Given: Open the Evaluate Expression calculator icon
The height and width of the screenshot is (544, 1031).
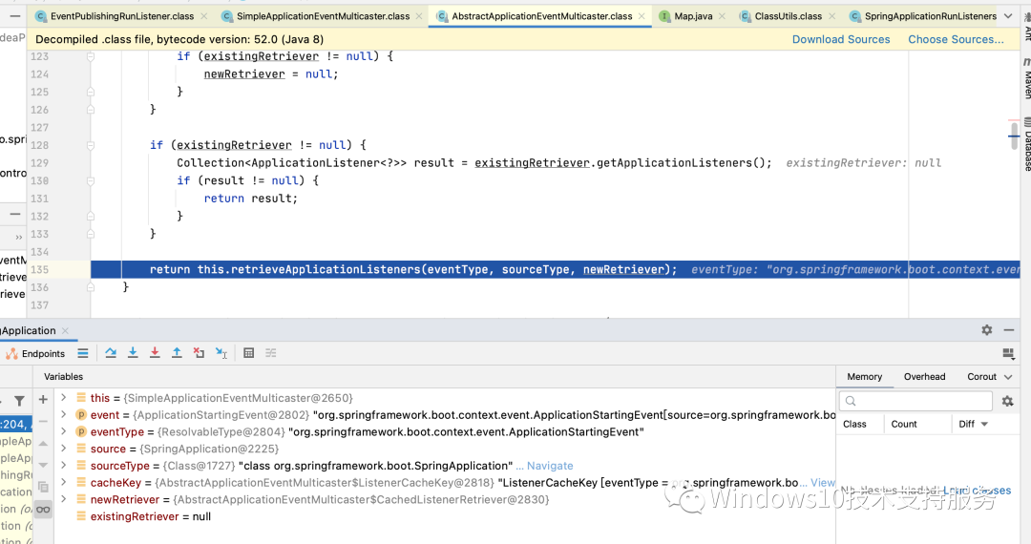Looking at the screenshot, I should pyautogui.click(x=248, y=353).
